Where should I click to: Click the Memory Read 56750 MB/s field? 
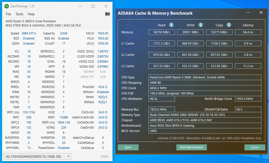coord(162,32)
